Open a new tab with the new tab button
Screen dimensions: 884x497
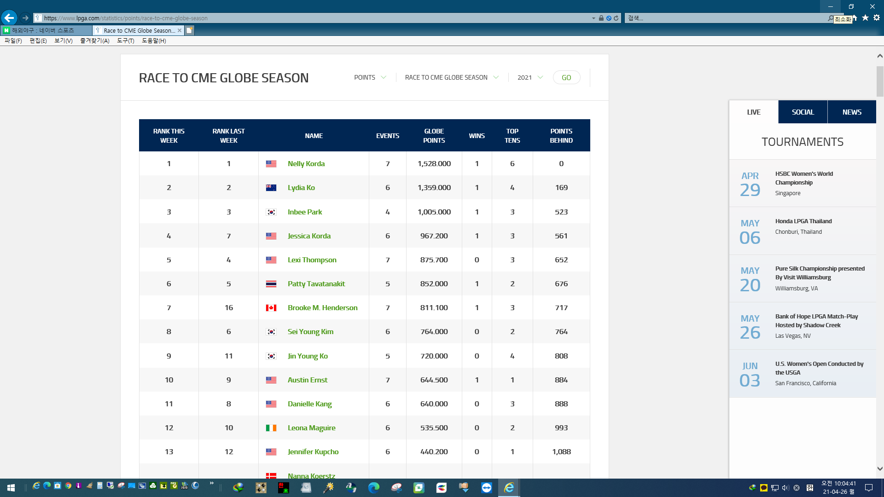tap(189, 30)
